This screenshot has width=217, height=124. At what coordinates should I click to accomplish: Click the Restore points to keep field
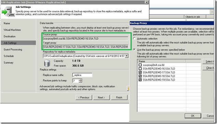[x=76, y=81]
